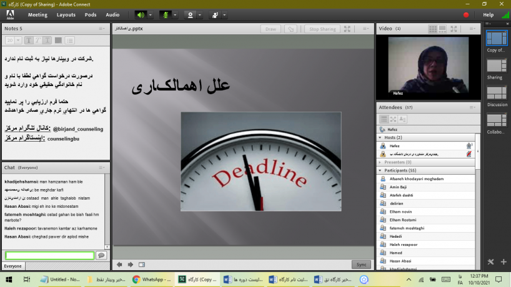Click the raise-hand status icon
Viewport: 511px width, 287px height.
point(215,15)
